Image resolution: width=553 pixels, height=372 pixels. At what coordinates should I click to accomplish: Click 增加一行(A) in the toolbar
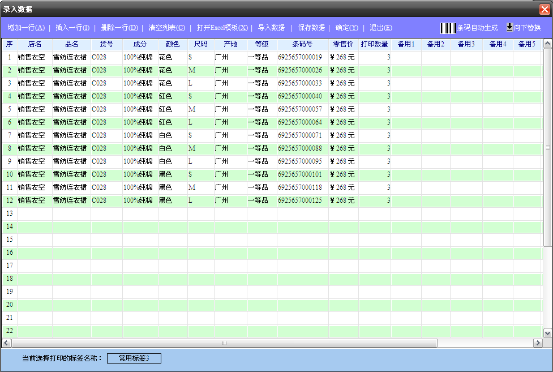[26, 28]
